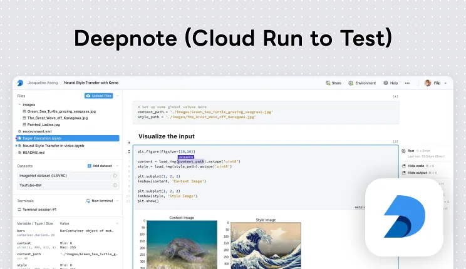Image resolution: width=466 pixels, height=269 pixels.
Task: Open the dropdown next to Upload files
Action: tap(117, 96)
